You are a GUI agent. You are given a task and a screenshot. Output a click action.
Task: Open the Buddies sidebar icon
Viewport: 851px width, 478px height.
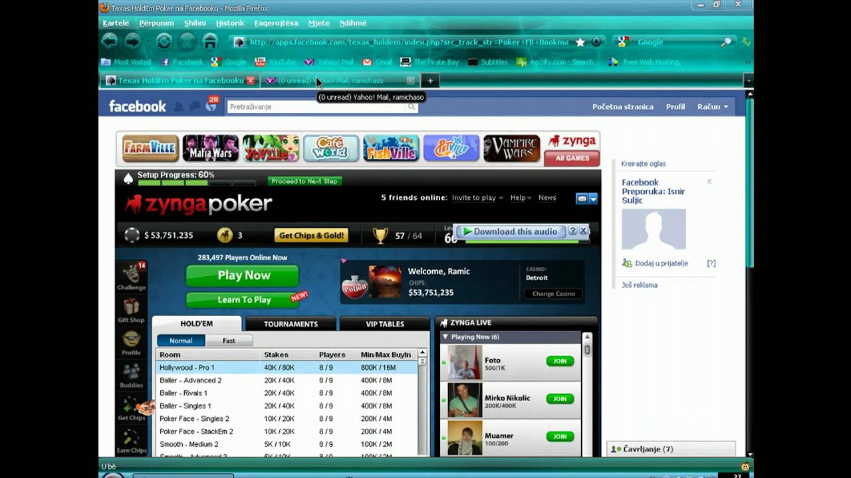pos(132,375)
